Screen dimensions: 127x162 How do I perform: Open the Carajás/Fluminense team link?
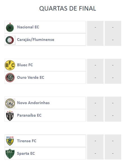35,40
